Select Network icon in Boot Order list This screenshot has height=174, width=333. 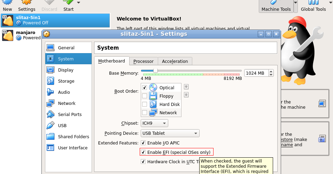pyautogui.click(x=153, y=113)
